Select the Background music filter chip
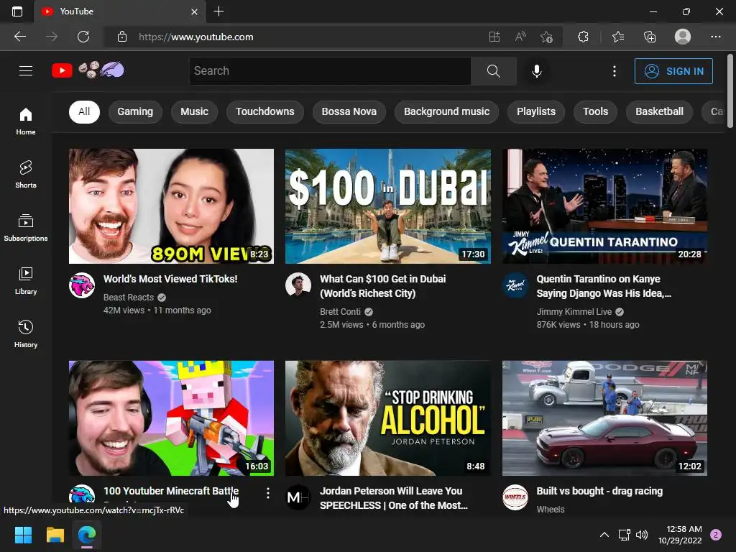 tap(446, 111)
